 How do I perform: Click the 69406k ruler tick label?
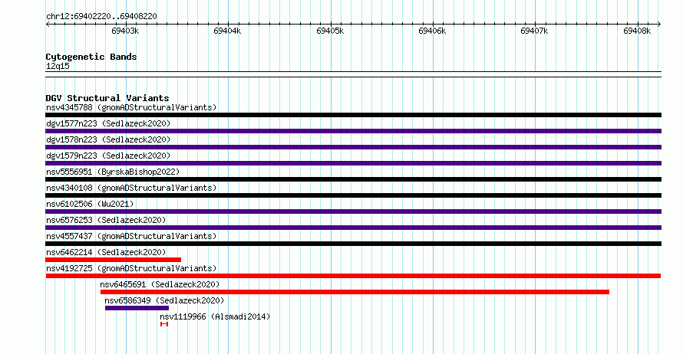tap(431, 31)
